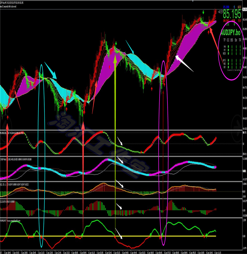247x254 pixels.
Task: Click the time axis at chart bottom
Action: 110,252
